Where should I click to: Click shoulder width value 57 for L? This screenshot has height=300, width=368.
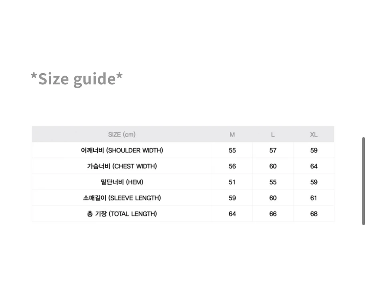pyautogui.click(x=273, y=150)
